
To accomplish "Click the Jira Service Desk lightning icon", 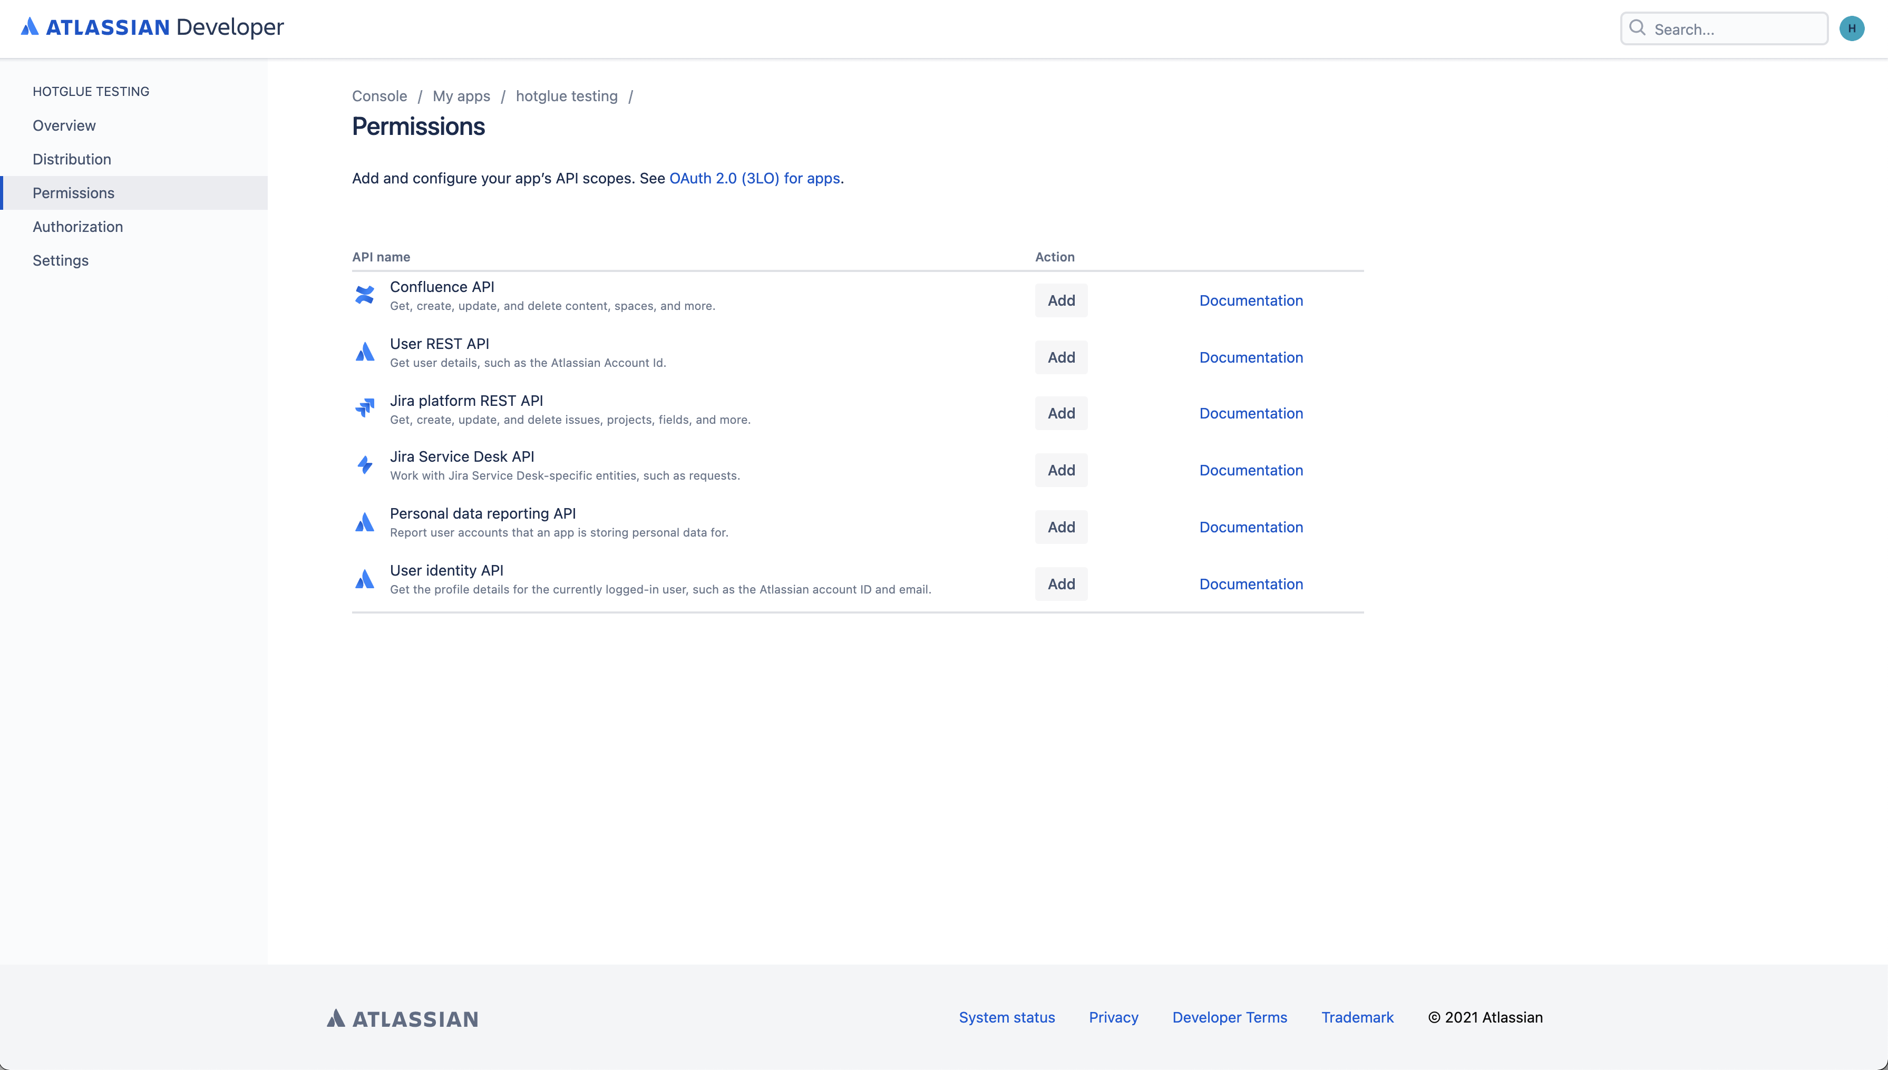I will 364,465.
